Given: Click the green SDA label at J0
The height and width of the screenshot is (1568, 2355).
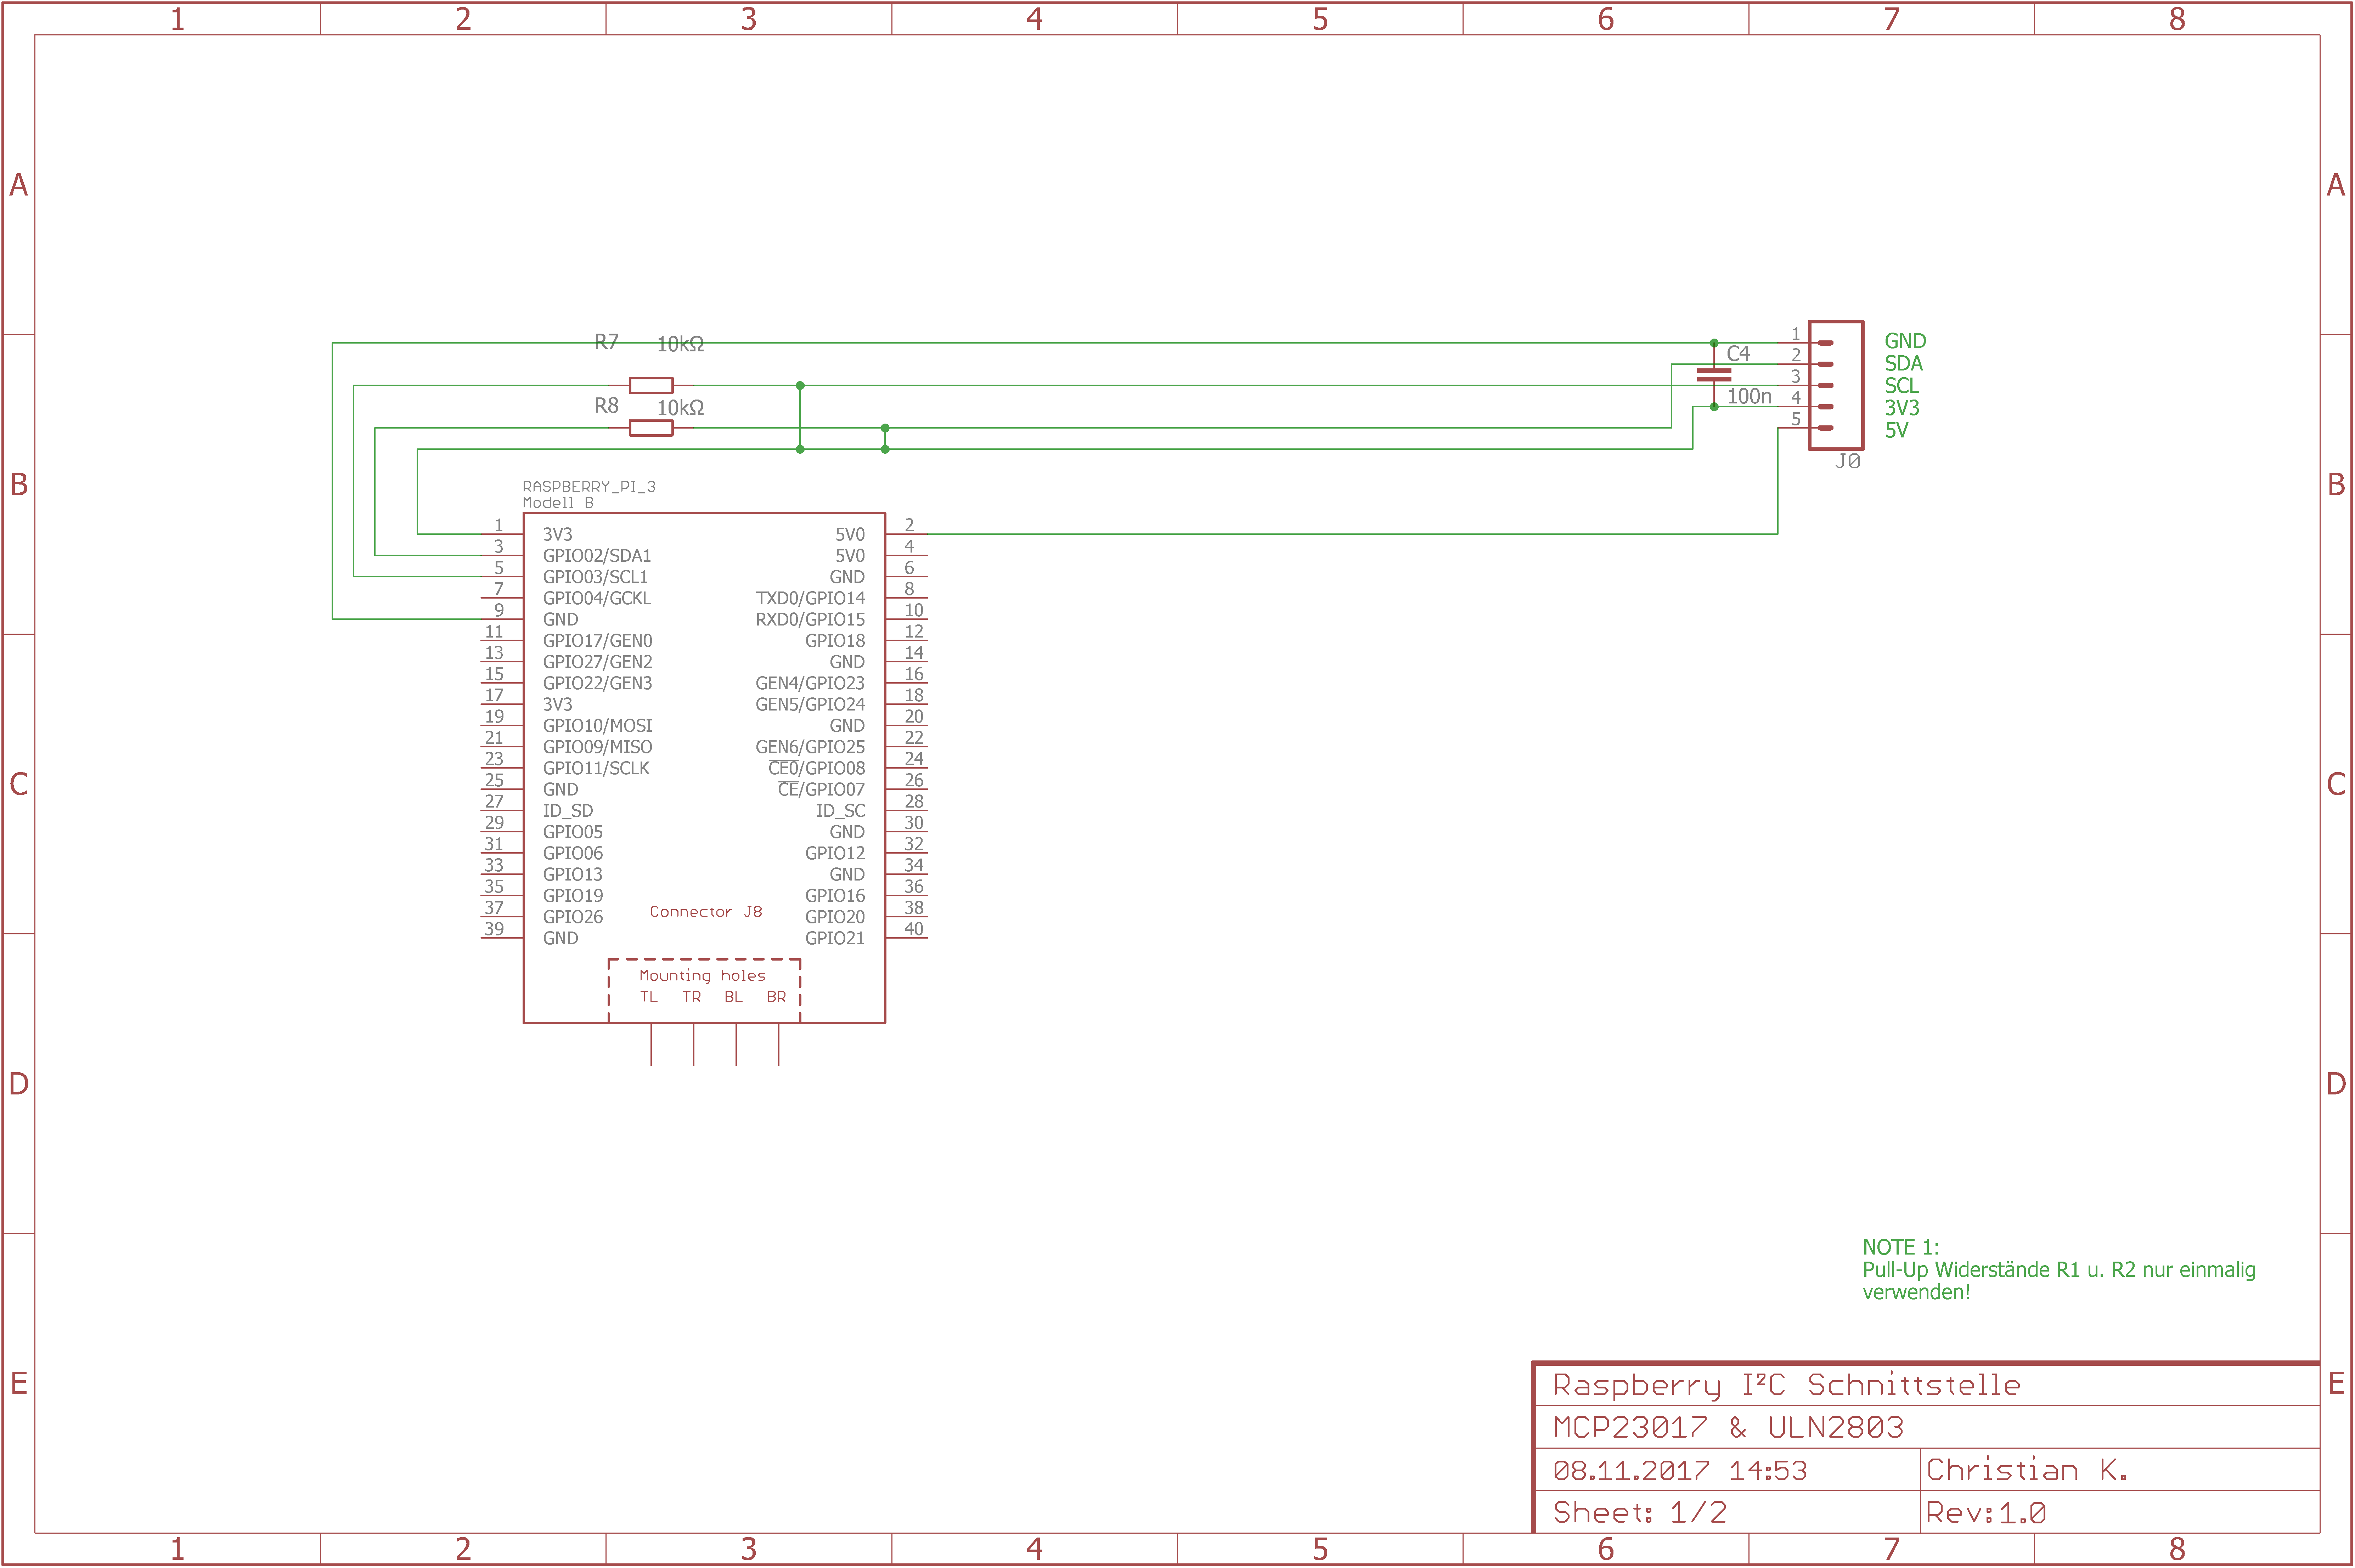Looking at the screenshot, I should point(1904,364).
